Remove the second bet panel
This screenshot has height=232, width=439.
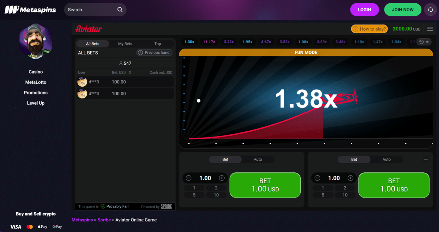[x=425, y=160]
